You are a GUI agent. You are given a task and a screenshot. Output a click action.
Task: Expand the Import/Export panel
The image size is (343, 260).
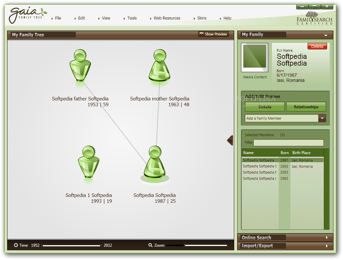[x=326, y=246]
